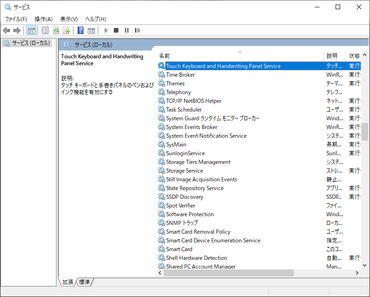The width and height of the screenshot is (370, 297).
Task: Open the 表示(V) menu
Action: click(x=69, y=19)
